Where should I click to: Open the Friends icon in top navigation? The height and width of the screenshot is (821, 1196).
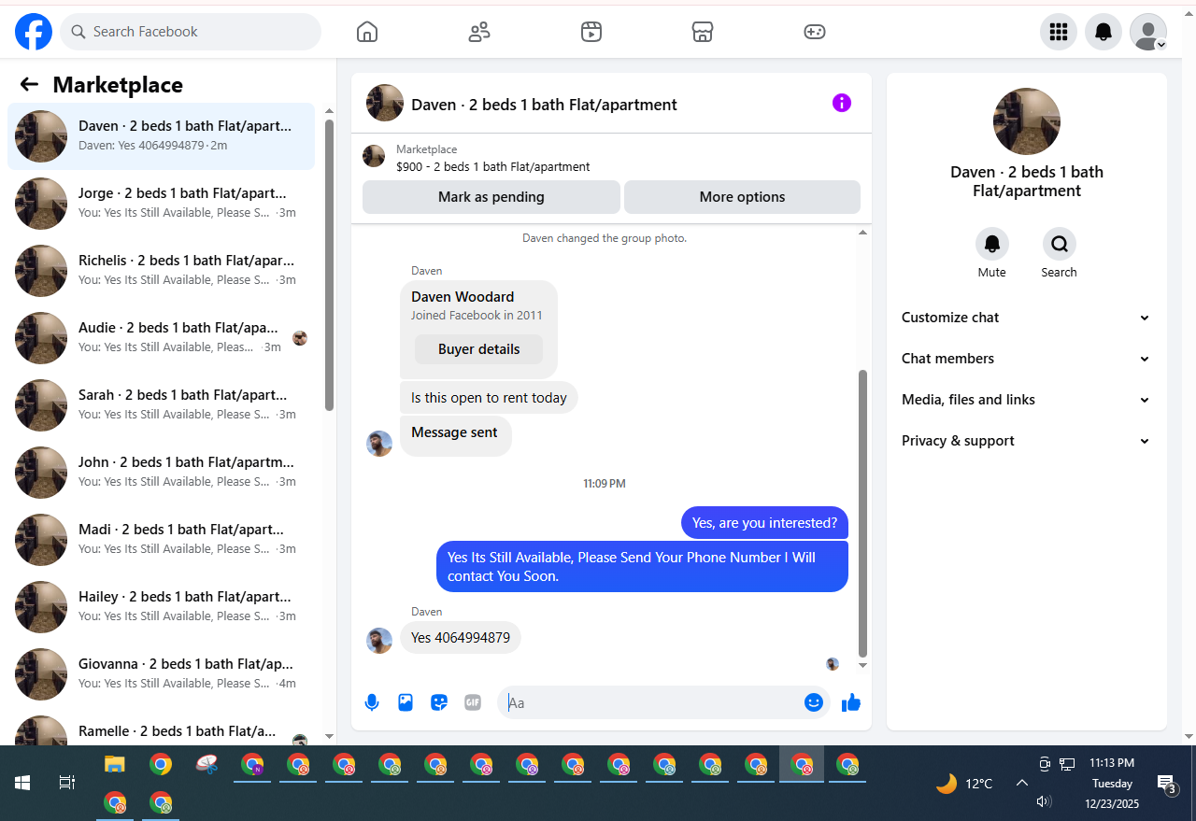click(479, 32)
